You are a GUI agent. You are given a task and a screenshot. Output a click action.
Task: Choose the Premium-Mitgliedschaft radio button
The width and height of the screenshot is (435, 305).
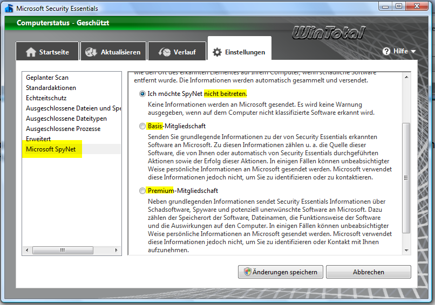click(142, 191)
